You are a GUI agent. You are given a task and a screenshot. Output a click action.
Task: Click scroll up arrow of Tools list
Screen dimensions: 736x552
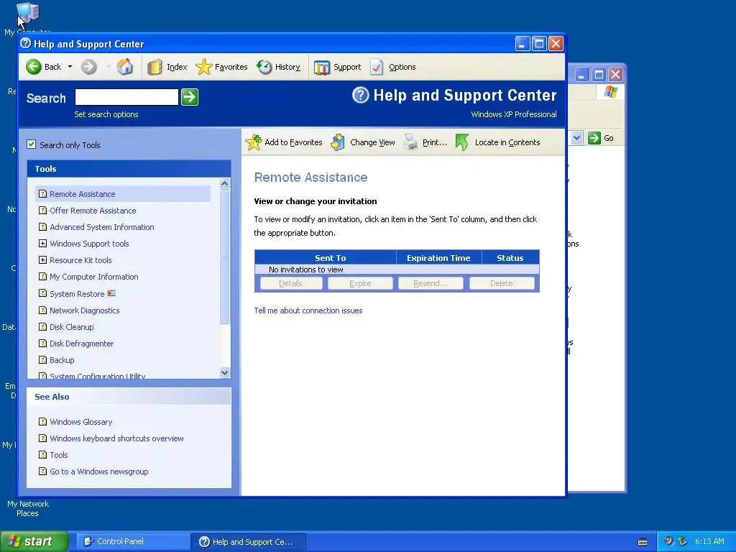225,183
